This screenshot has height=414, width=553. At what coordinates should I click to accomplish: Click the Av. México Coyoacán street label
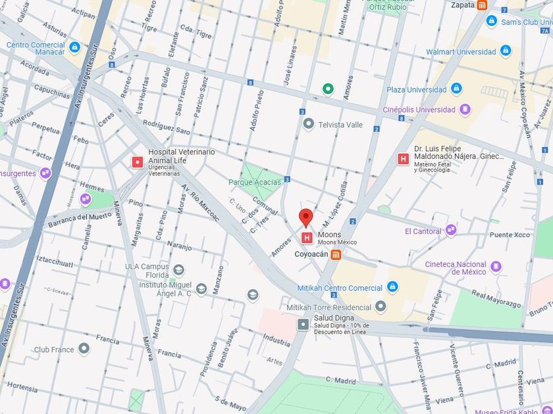[525, 106]
